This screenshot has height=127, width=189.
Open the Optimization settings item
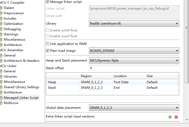coord(13,24)
